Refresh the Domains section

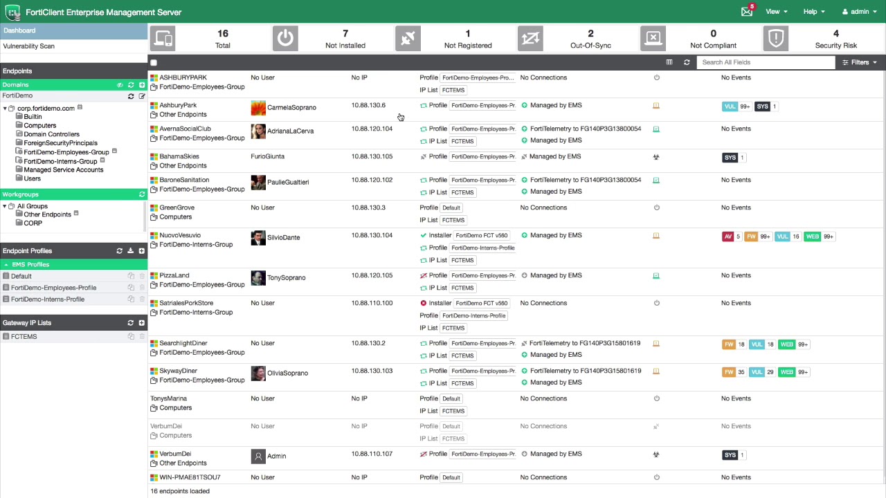tap(130, 85)
